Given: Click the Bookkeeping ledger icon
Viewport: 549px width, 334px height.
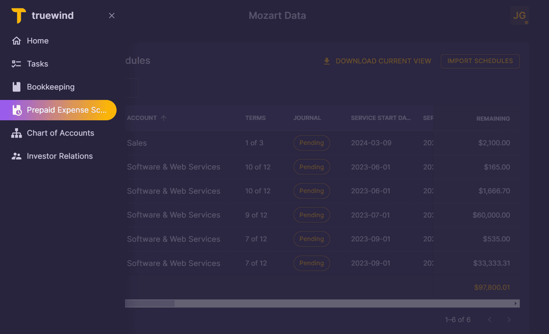Looking at the screenshot, I should pyautogui.click(x=17, y=86).
